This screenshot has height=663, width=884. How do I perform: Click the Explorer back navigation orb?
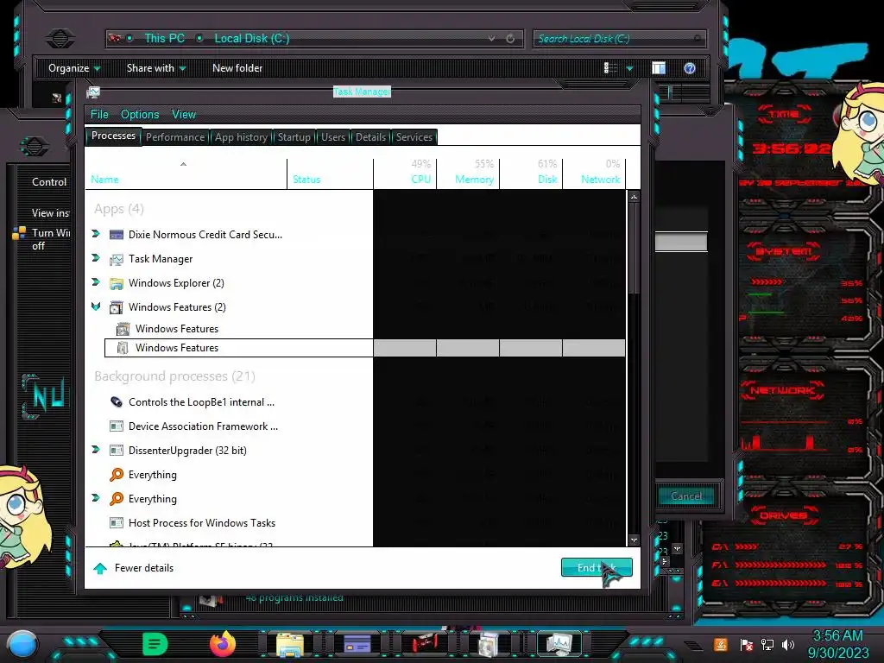point(60,38)
